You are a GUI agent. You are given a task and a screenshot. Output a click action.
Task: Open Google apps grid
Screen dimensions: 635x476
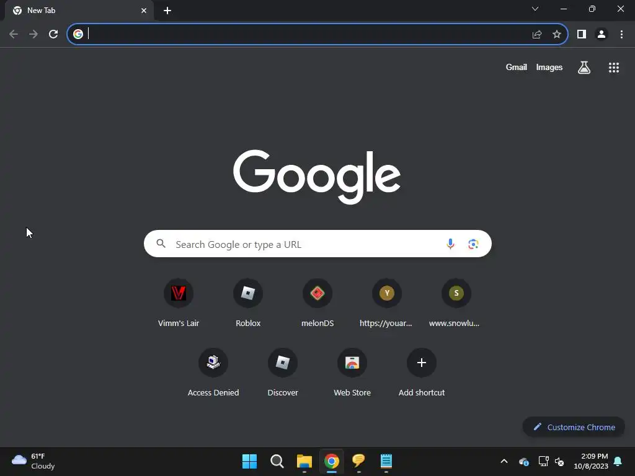click(x=614, y=68)
